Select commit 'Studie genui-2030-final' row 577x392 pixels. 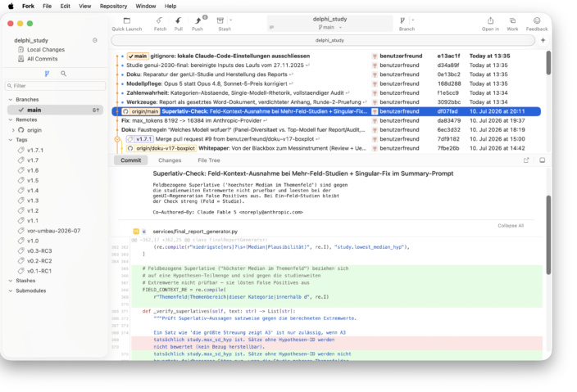click(x=326, y=65)
